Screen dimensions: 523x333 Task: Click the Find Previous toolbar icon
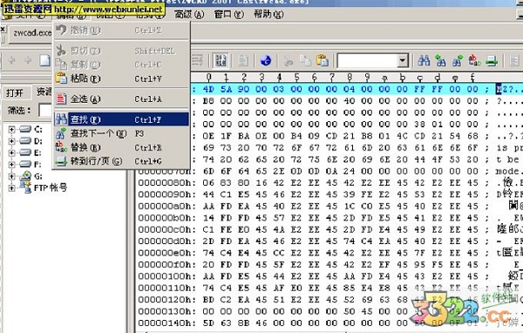pyautogui.click(x=440, y=61)
